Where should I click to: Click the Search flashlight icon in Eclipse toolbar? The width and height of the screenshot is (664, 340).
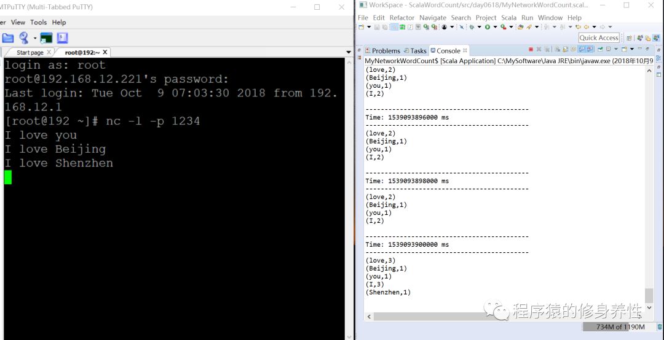529,26
